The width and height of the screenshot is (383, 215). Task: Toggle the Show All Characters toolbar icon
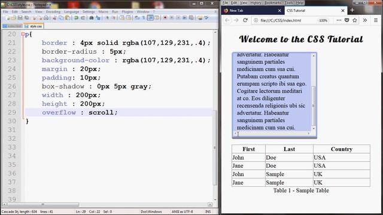(144, 18)
